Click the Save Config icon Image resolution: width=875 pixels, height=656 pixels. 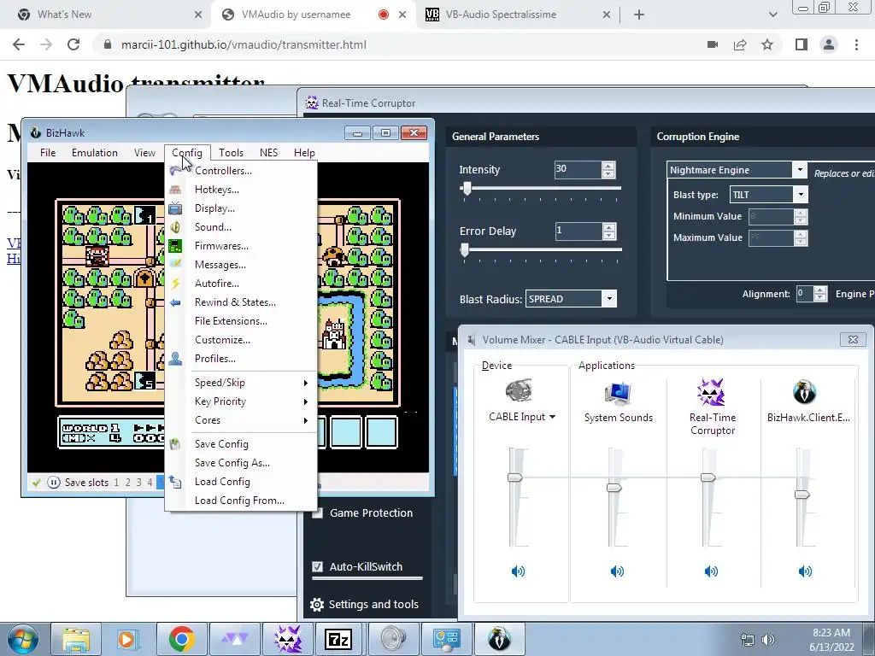(175, 444)
